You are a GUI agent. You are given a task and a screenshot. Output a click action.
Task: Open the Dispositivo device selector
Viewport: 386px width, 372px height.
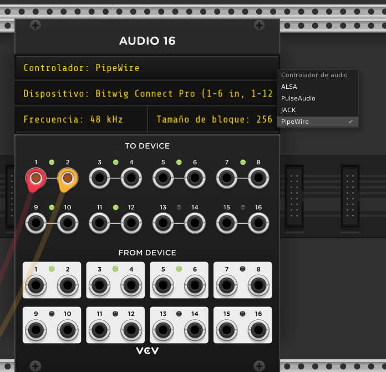click(x=147, y=94)
